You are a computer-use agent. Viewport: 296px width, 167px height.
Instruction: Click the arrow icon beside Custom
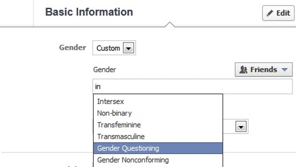129,48
